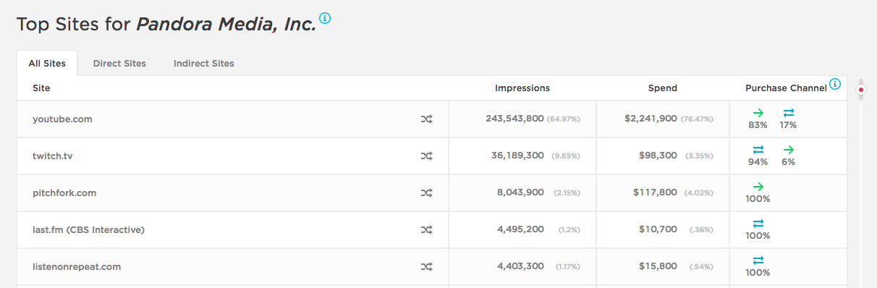Click the shuffle icon in last.fm row
Screen dimensions: 877x288
tap(427, 230)
